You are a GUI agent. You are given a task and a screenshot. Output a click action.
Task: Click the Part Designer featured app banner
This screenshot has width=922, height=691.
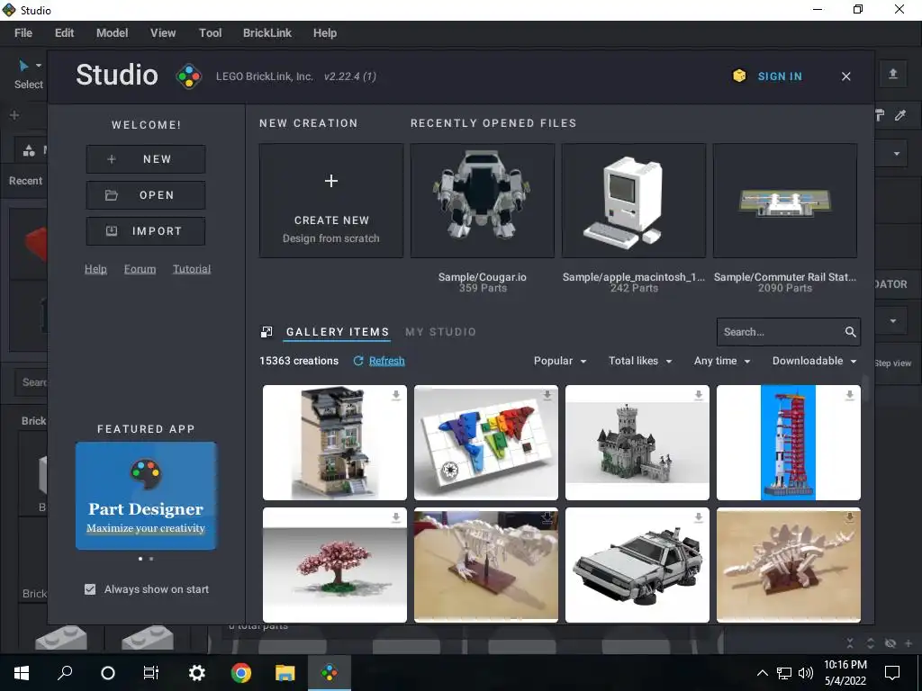[x=146, y=496]
